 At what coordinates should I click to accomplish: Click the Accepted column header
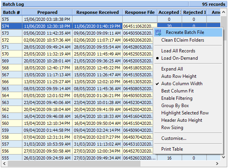169,12
